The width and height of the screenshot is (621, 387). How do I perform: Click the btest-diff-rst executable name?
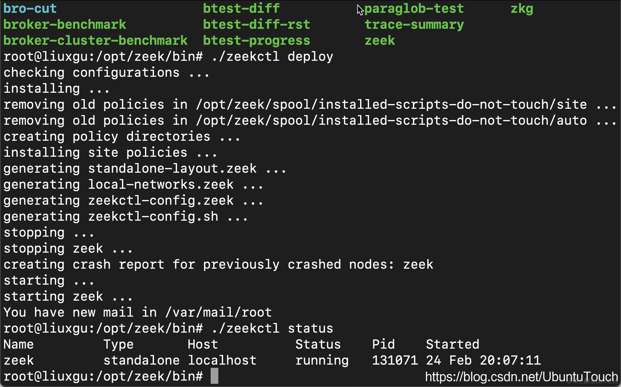coord(256,25)
